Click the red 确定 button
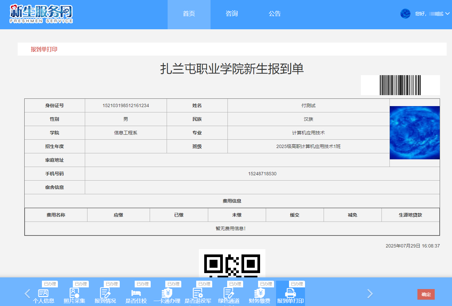The width and height of the screenshot is (452, 306). 426,294
